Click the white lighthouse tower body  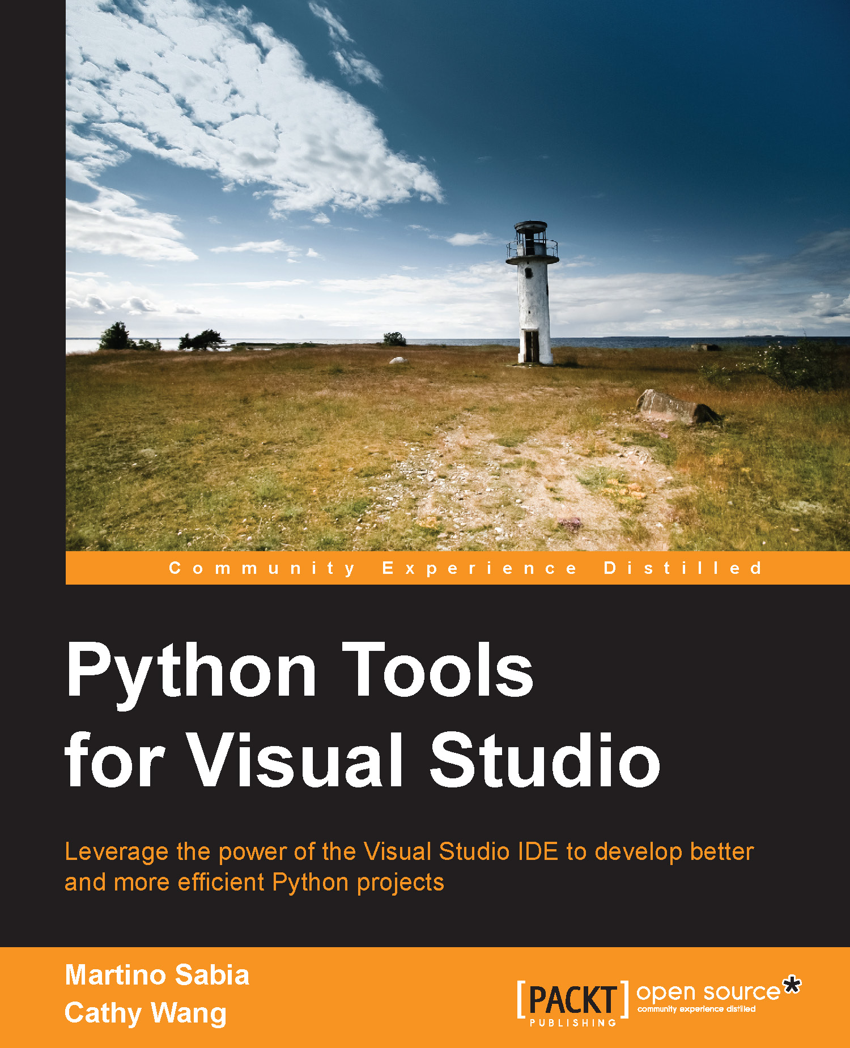[x=534, y=300]
